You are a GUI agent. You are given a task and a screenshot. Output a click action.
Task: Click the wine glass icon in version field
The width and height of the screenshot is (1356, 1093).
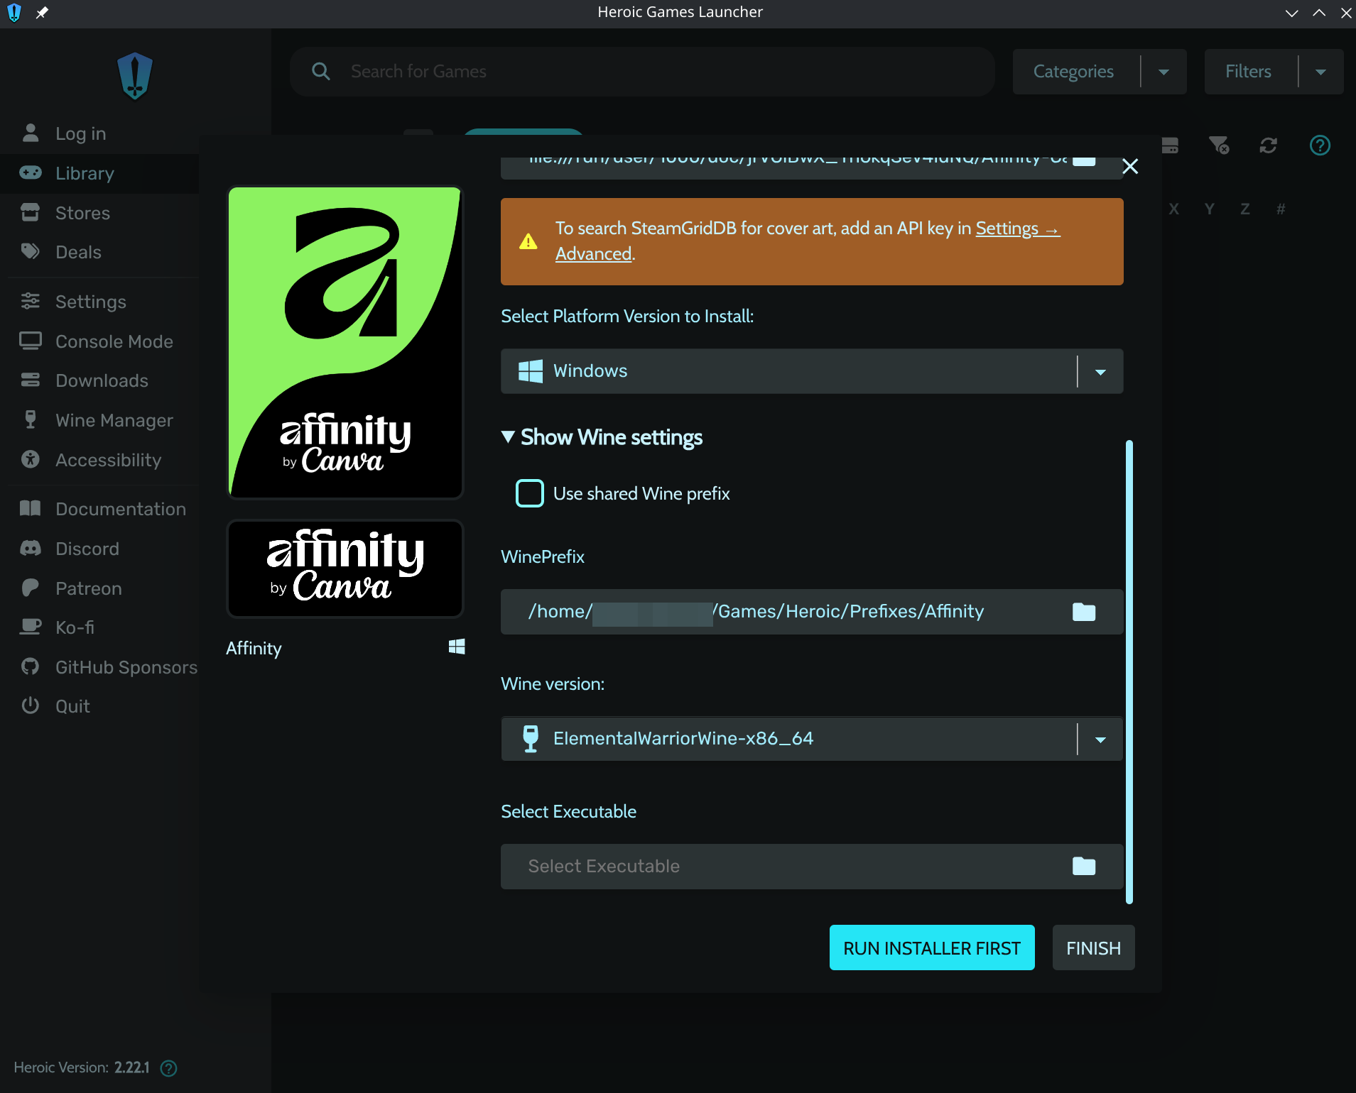(x=531, y=739)
